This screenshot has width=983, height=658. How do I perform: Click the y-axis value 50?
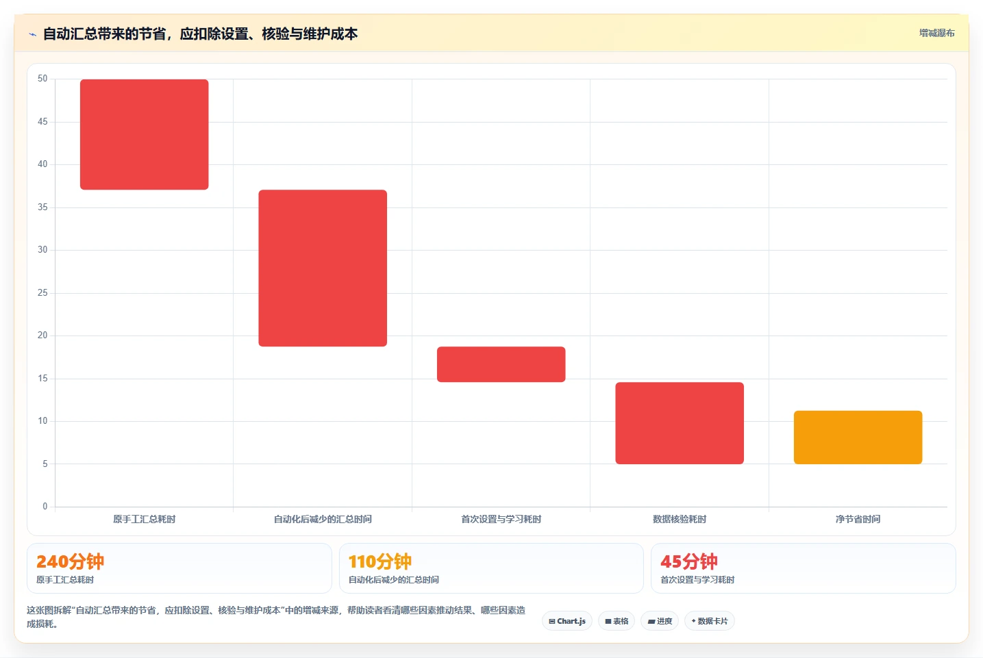pyautogui.click(x=42, y=79)
